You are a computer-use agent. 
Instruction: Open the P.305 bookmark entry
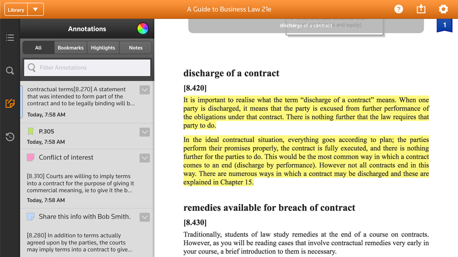click(87, 136)
